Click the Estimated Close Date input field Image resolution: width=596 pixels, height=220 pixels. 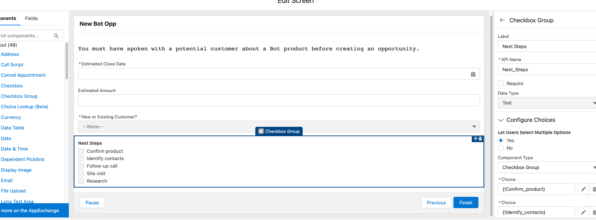[x=279, y=74]
